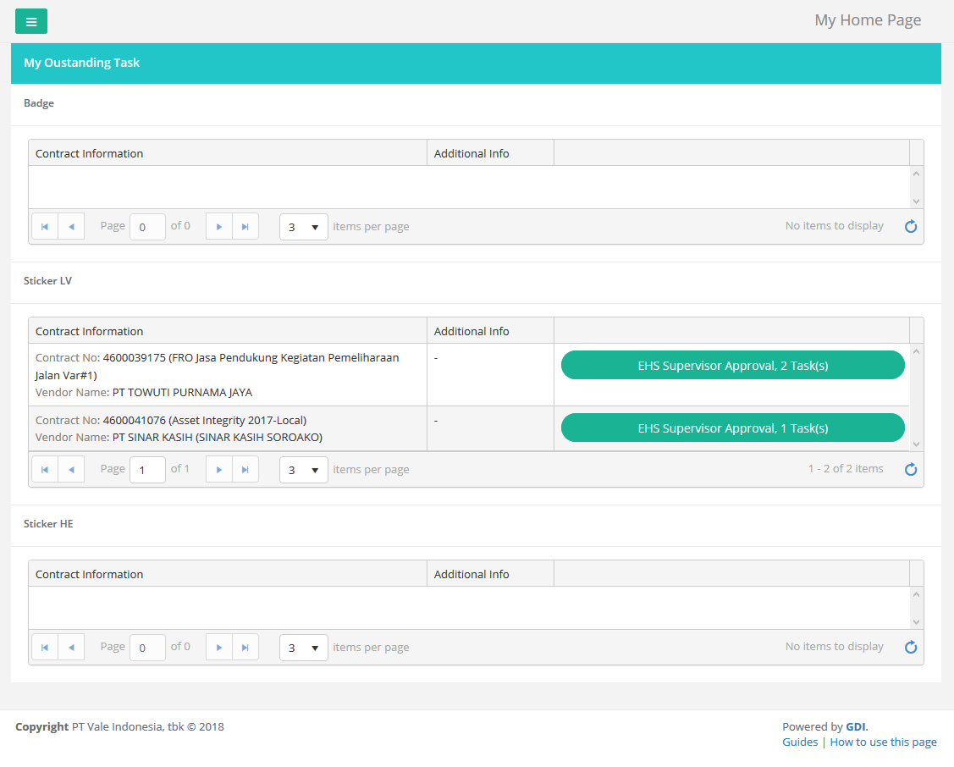Refresh the Sticker LV grid
This screenshot has height=767, width=954.
click(x=911, y=470)
